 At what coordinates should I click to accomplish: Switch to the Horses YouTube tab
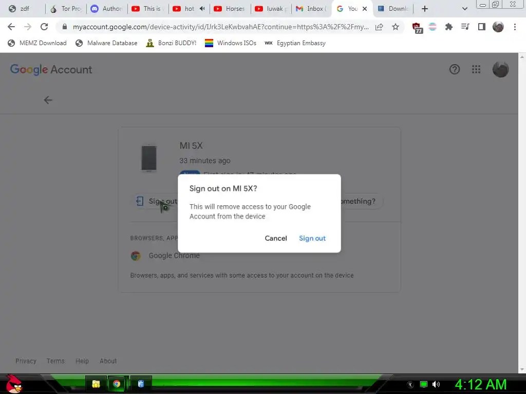coord(231,9)
